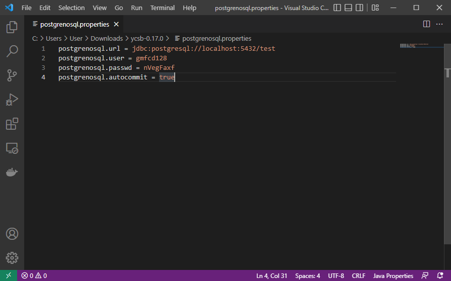Click line number 3 in the gutter
This screenshot has width=451, height=281.
point(43,67)
